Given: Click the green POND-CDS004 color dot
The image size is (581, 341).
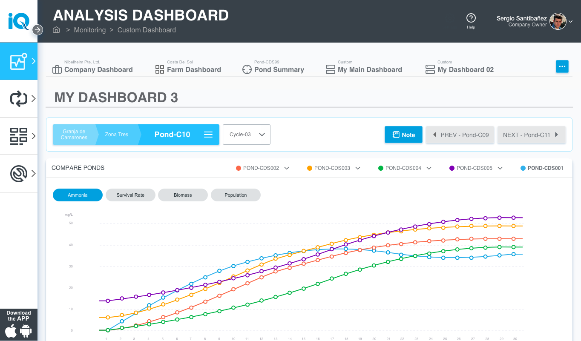Looking at the screenshot, I should [381, 168].
